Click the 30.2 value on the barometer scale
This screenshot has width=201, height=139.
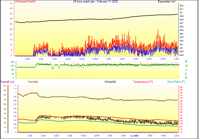(x=182, y=5)
